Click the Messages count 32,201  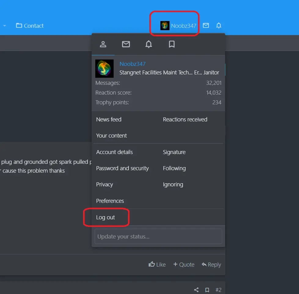click(214, 83)
